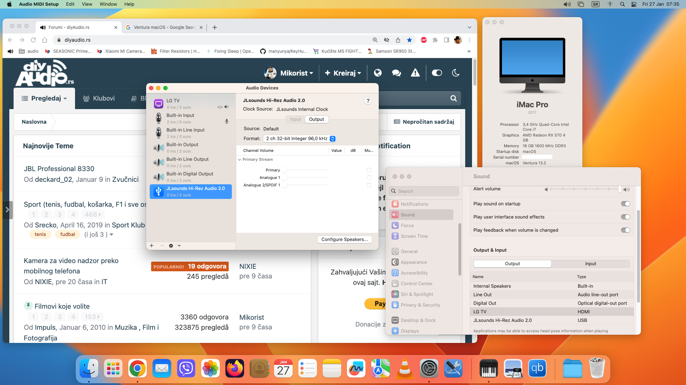
Task: Select Built-in Digital Output speaker icon
Action: 159,177
